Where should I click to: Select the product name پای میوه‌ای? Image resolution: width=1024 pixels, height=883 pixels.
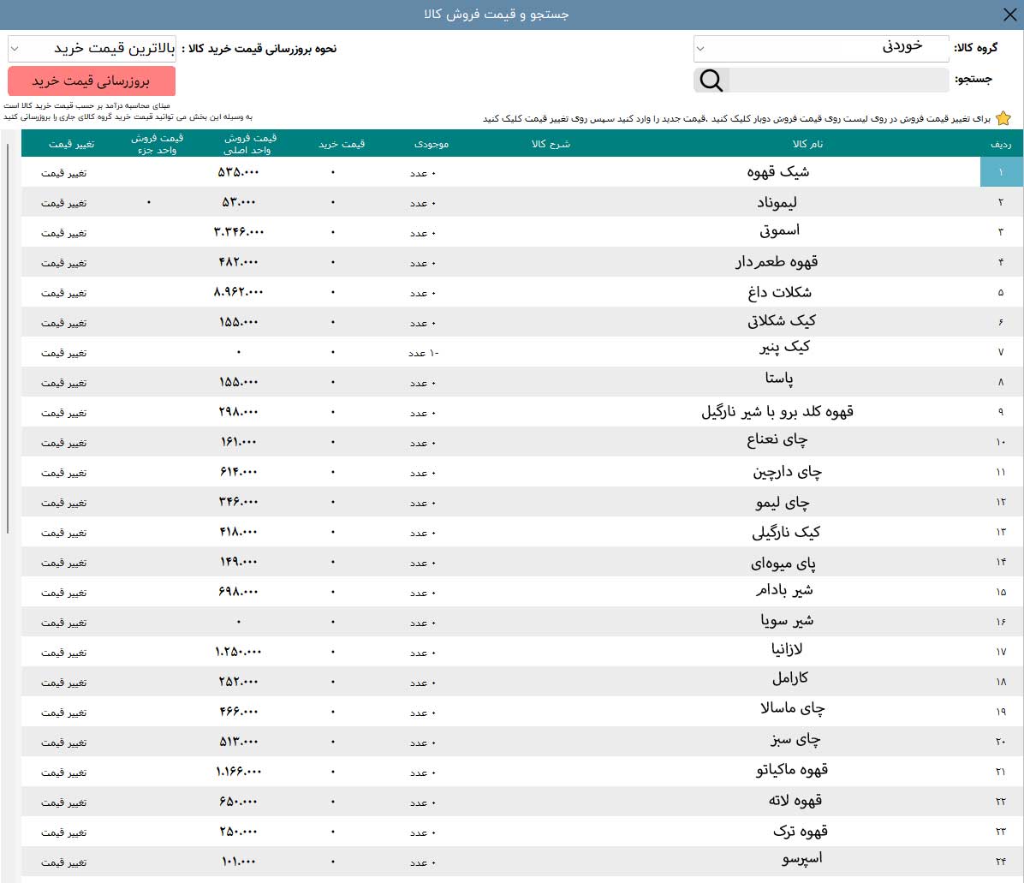coord(783,563)
